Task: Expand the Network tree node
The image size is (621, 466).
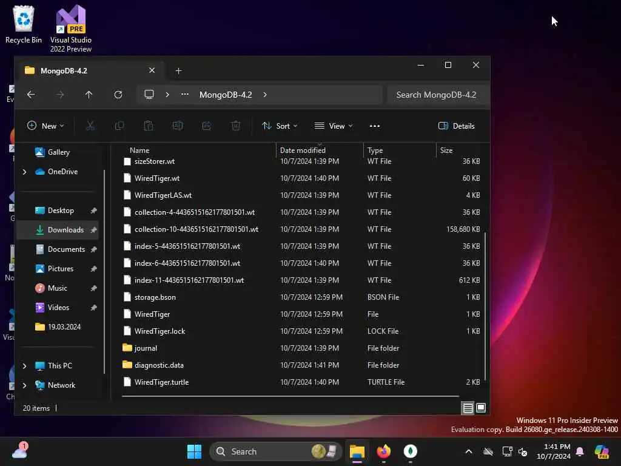Action: tap(24, 385)
